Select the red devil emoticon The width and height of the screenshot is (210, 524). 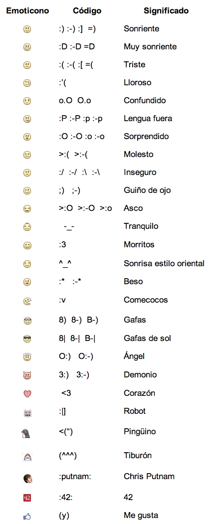click(27, 375)
